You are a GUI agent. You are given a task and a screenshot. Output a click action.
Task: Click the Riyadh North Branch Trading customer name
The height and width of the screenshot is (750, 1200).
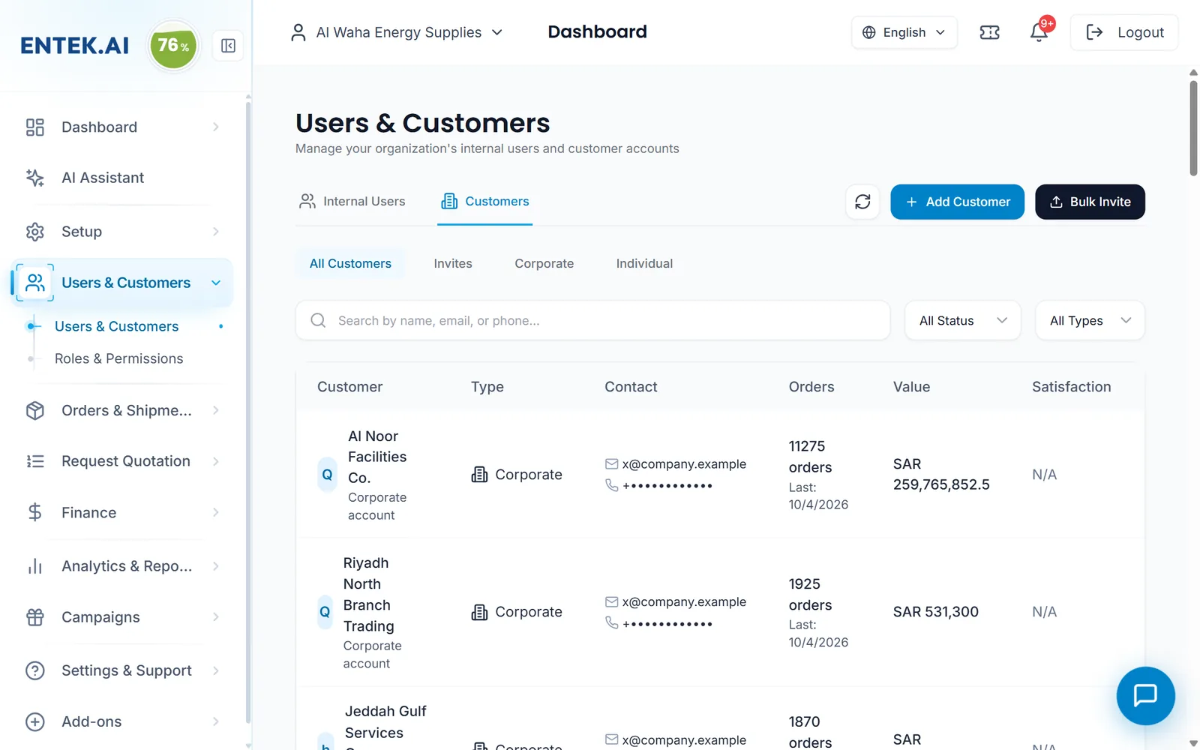coord(369,594)
